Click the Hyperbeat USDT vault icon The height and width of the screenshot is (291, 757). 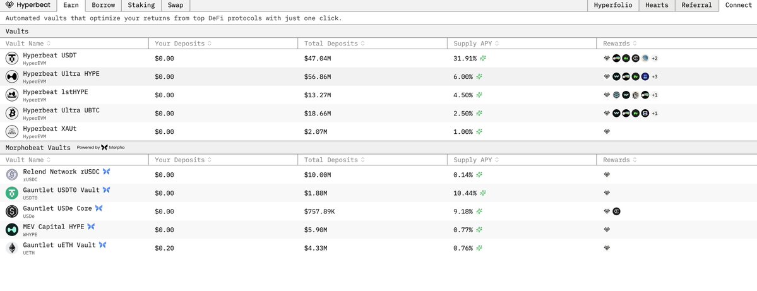tap(11, 59)
